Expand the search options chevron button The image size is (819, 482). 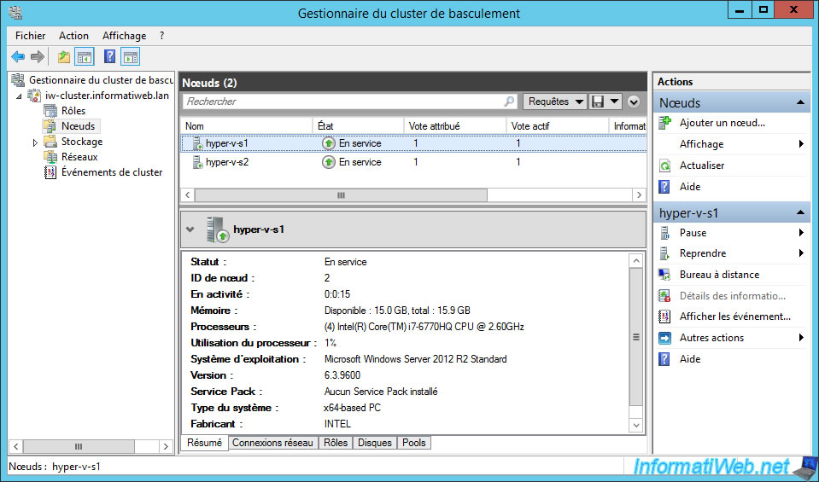pyautogui.click(x=634, y=102)
